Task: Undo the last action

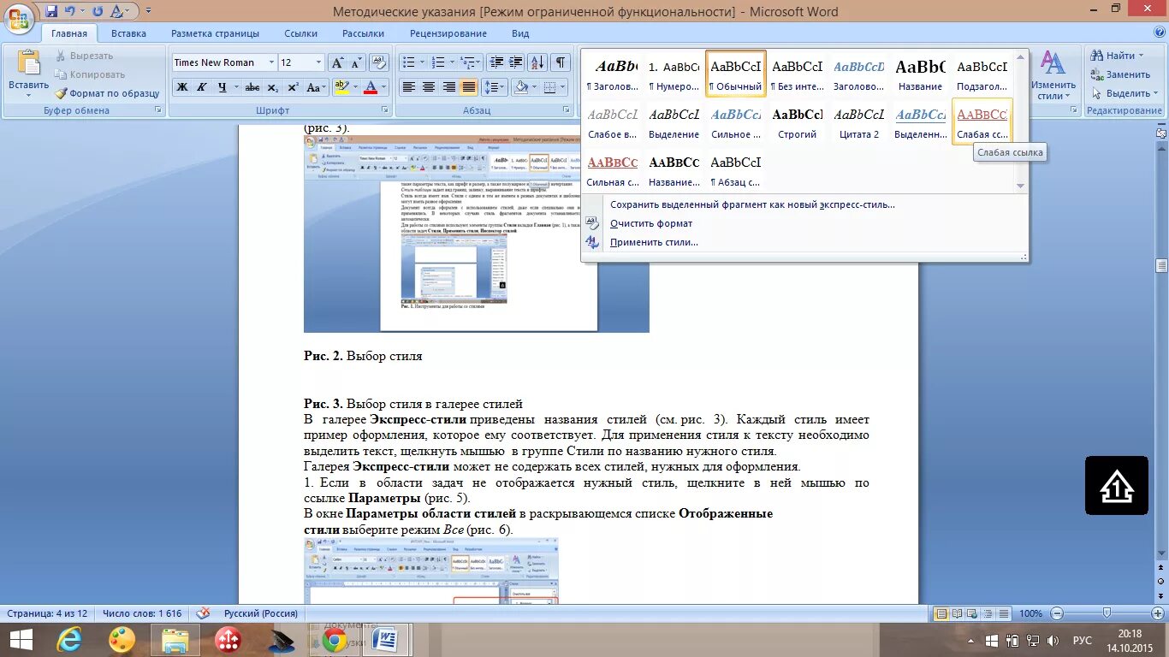Action: [x=70, y=12]
